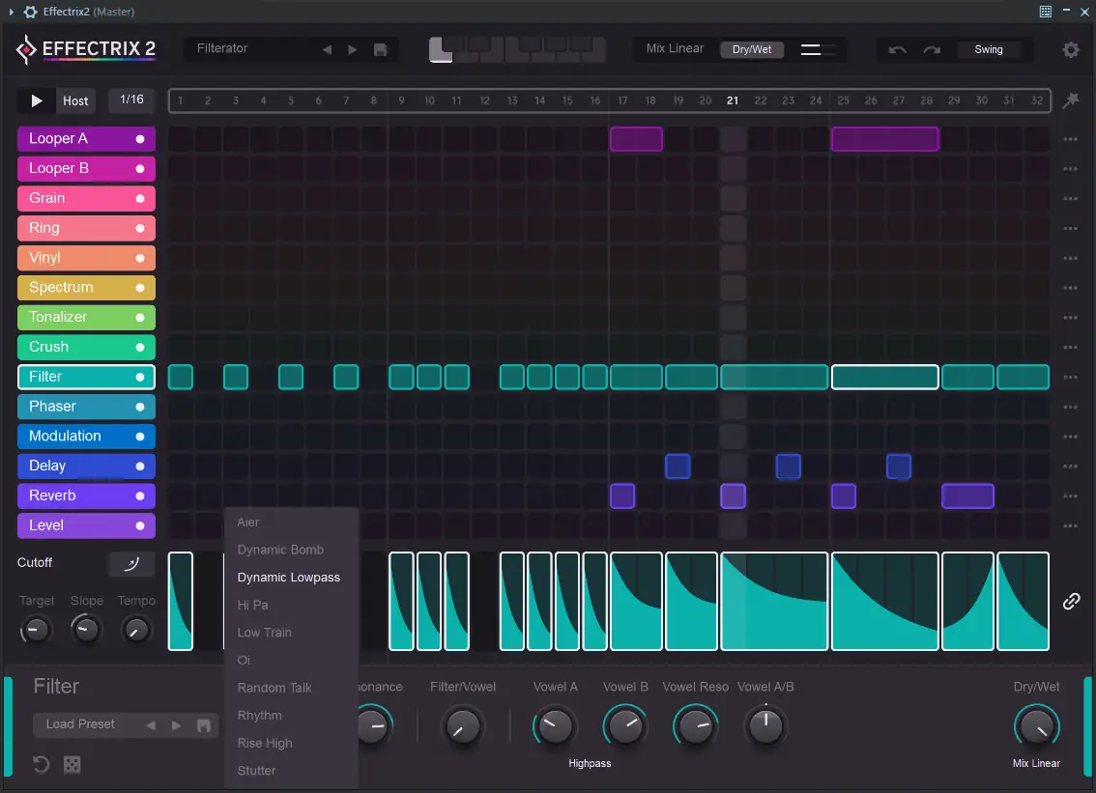The height and width of the screenshot is (793, 1096).
Task: Select the first pattern key in the keyboard
Action: 441,50
